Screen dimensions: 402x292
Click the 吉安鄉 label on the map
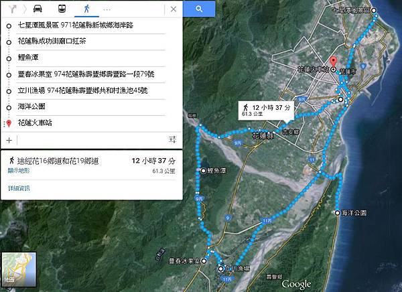291,132
